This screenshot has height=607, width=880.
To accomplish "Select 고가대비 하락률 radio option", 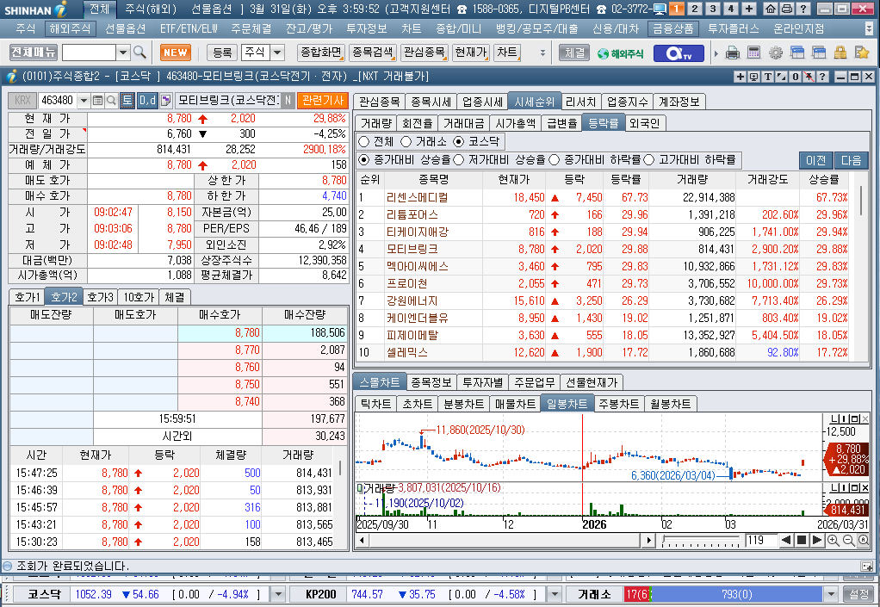I will click(649, 160).
